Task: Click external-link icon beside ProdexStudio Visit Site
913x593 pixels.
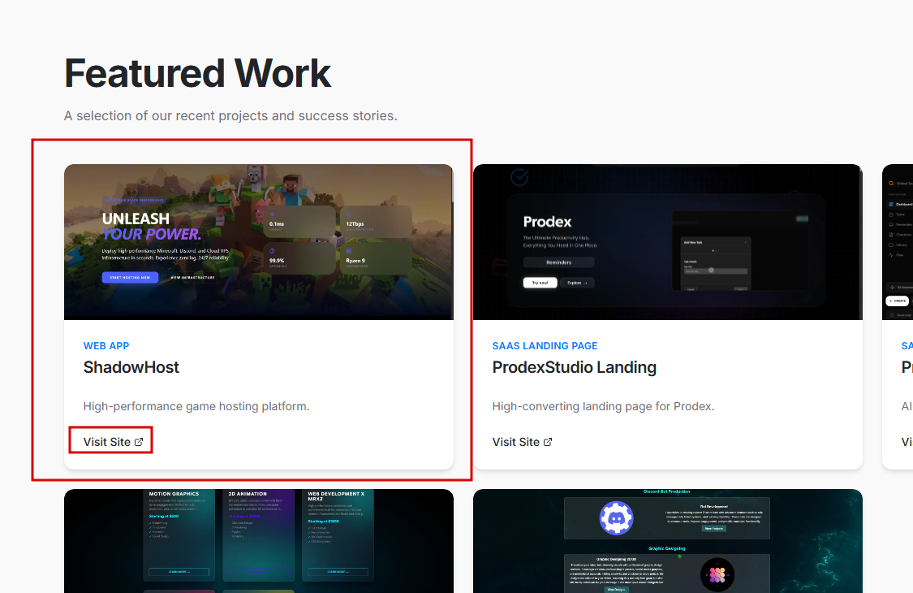Action: point(548,442)
